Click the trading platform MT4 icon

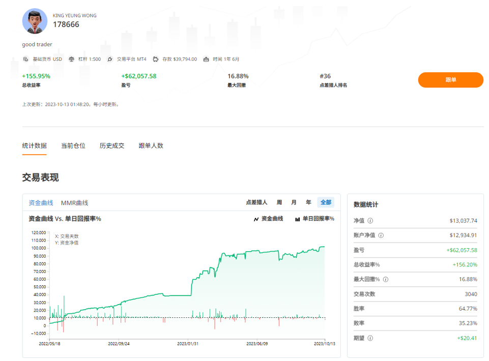click(110, 59)
